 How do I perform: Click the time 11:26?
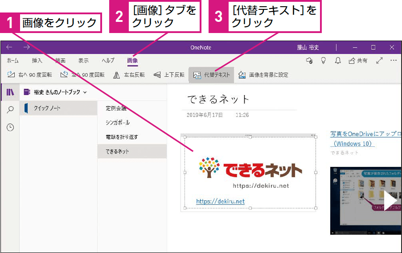pos(242,115)
